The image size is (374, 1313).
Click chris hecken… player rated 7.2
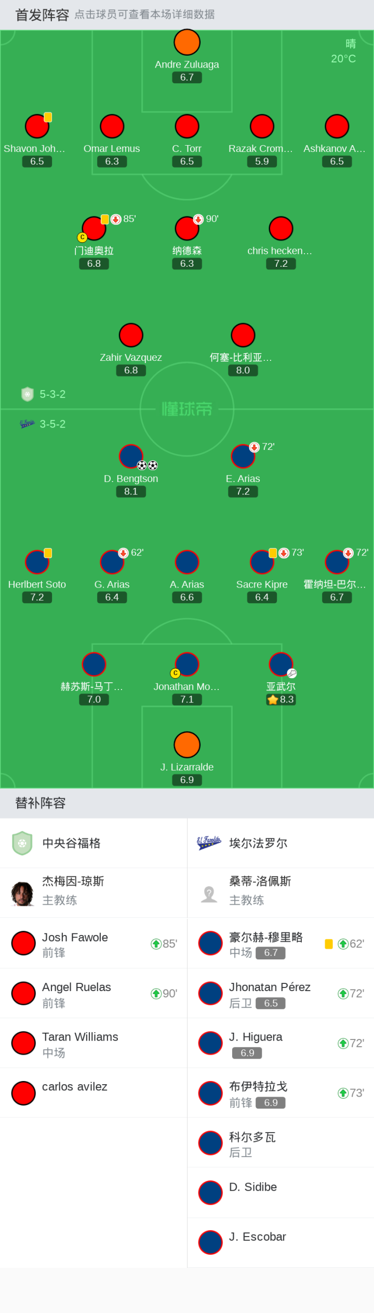tap(281, 229)
